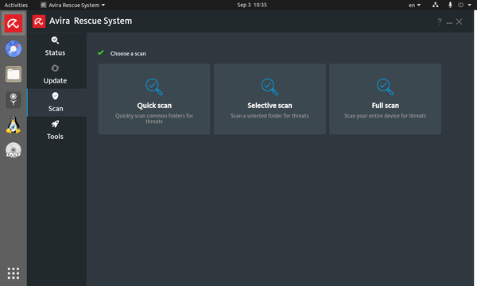Image resolution: width=477 pixels, height=286 pixels.
Task: Click 'Scan your entire device for threats' text
Action: 385,115
